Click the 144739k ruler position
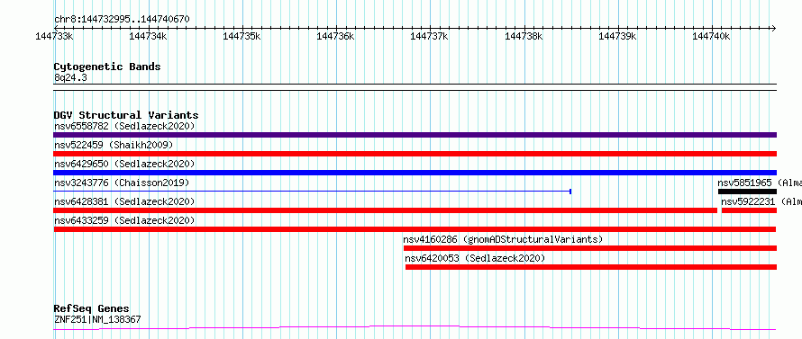Viewport: 802px width, 339px height. point(618,36)
